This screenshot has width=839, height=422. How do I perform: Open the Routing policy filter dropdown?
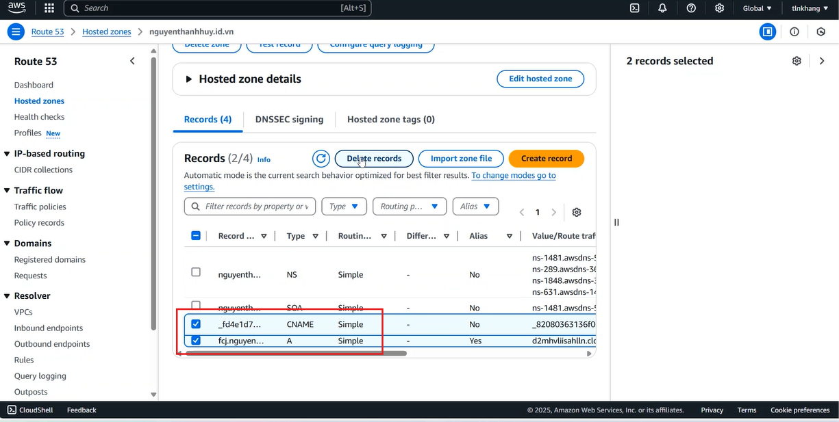click(410, 207)
